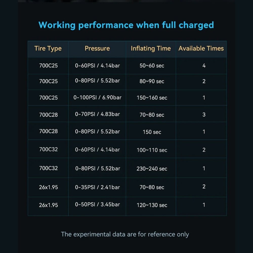The height and width of the screenshot is (253, 253).
Task: Click the "Working performance when full charged" title
Action: tap(126, 25)
